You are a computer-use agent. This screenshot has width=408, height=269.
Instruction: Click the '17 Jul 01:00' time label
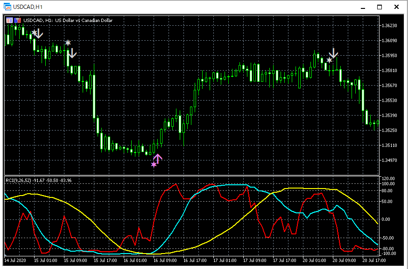point(225,261)
